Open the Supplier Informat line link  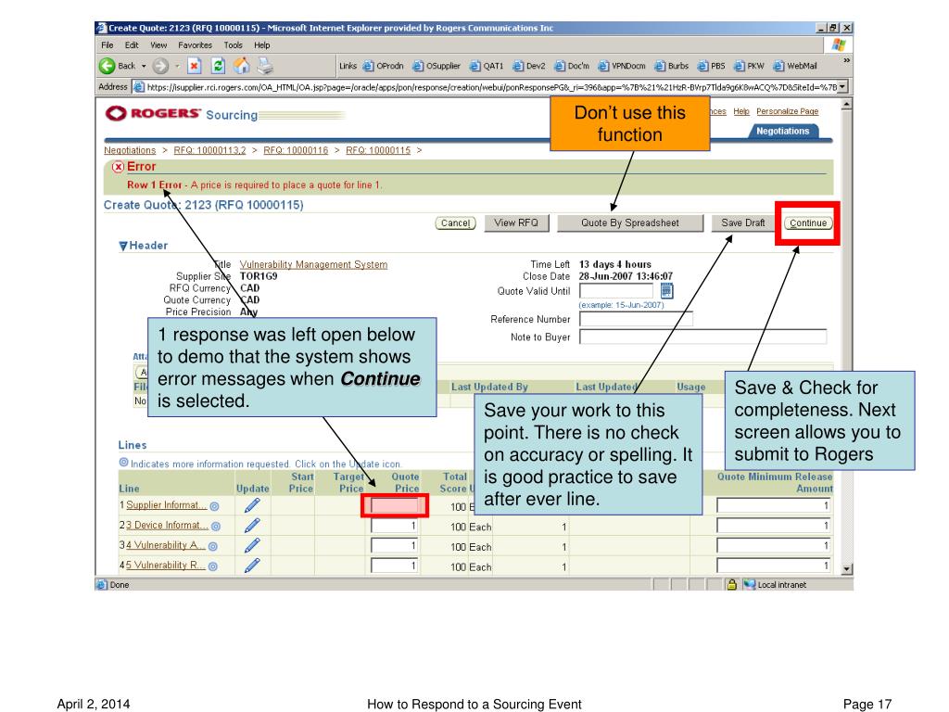pos(167,505)
